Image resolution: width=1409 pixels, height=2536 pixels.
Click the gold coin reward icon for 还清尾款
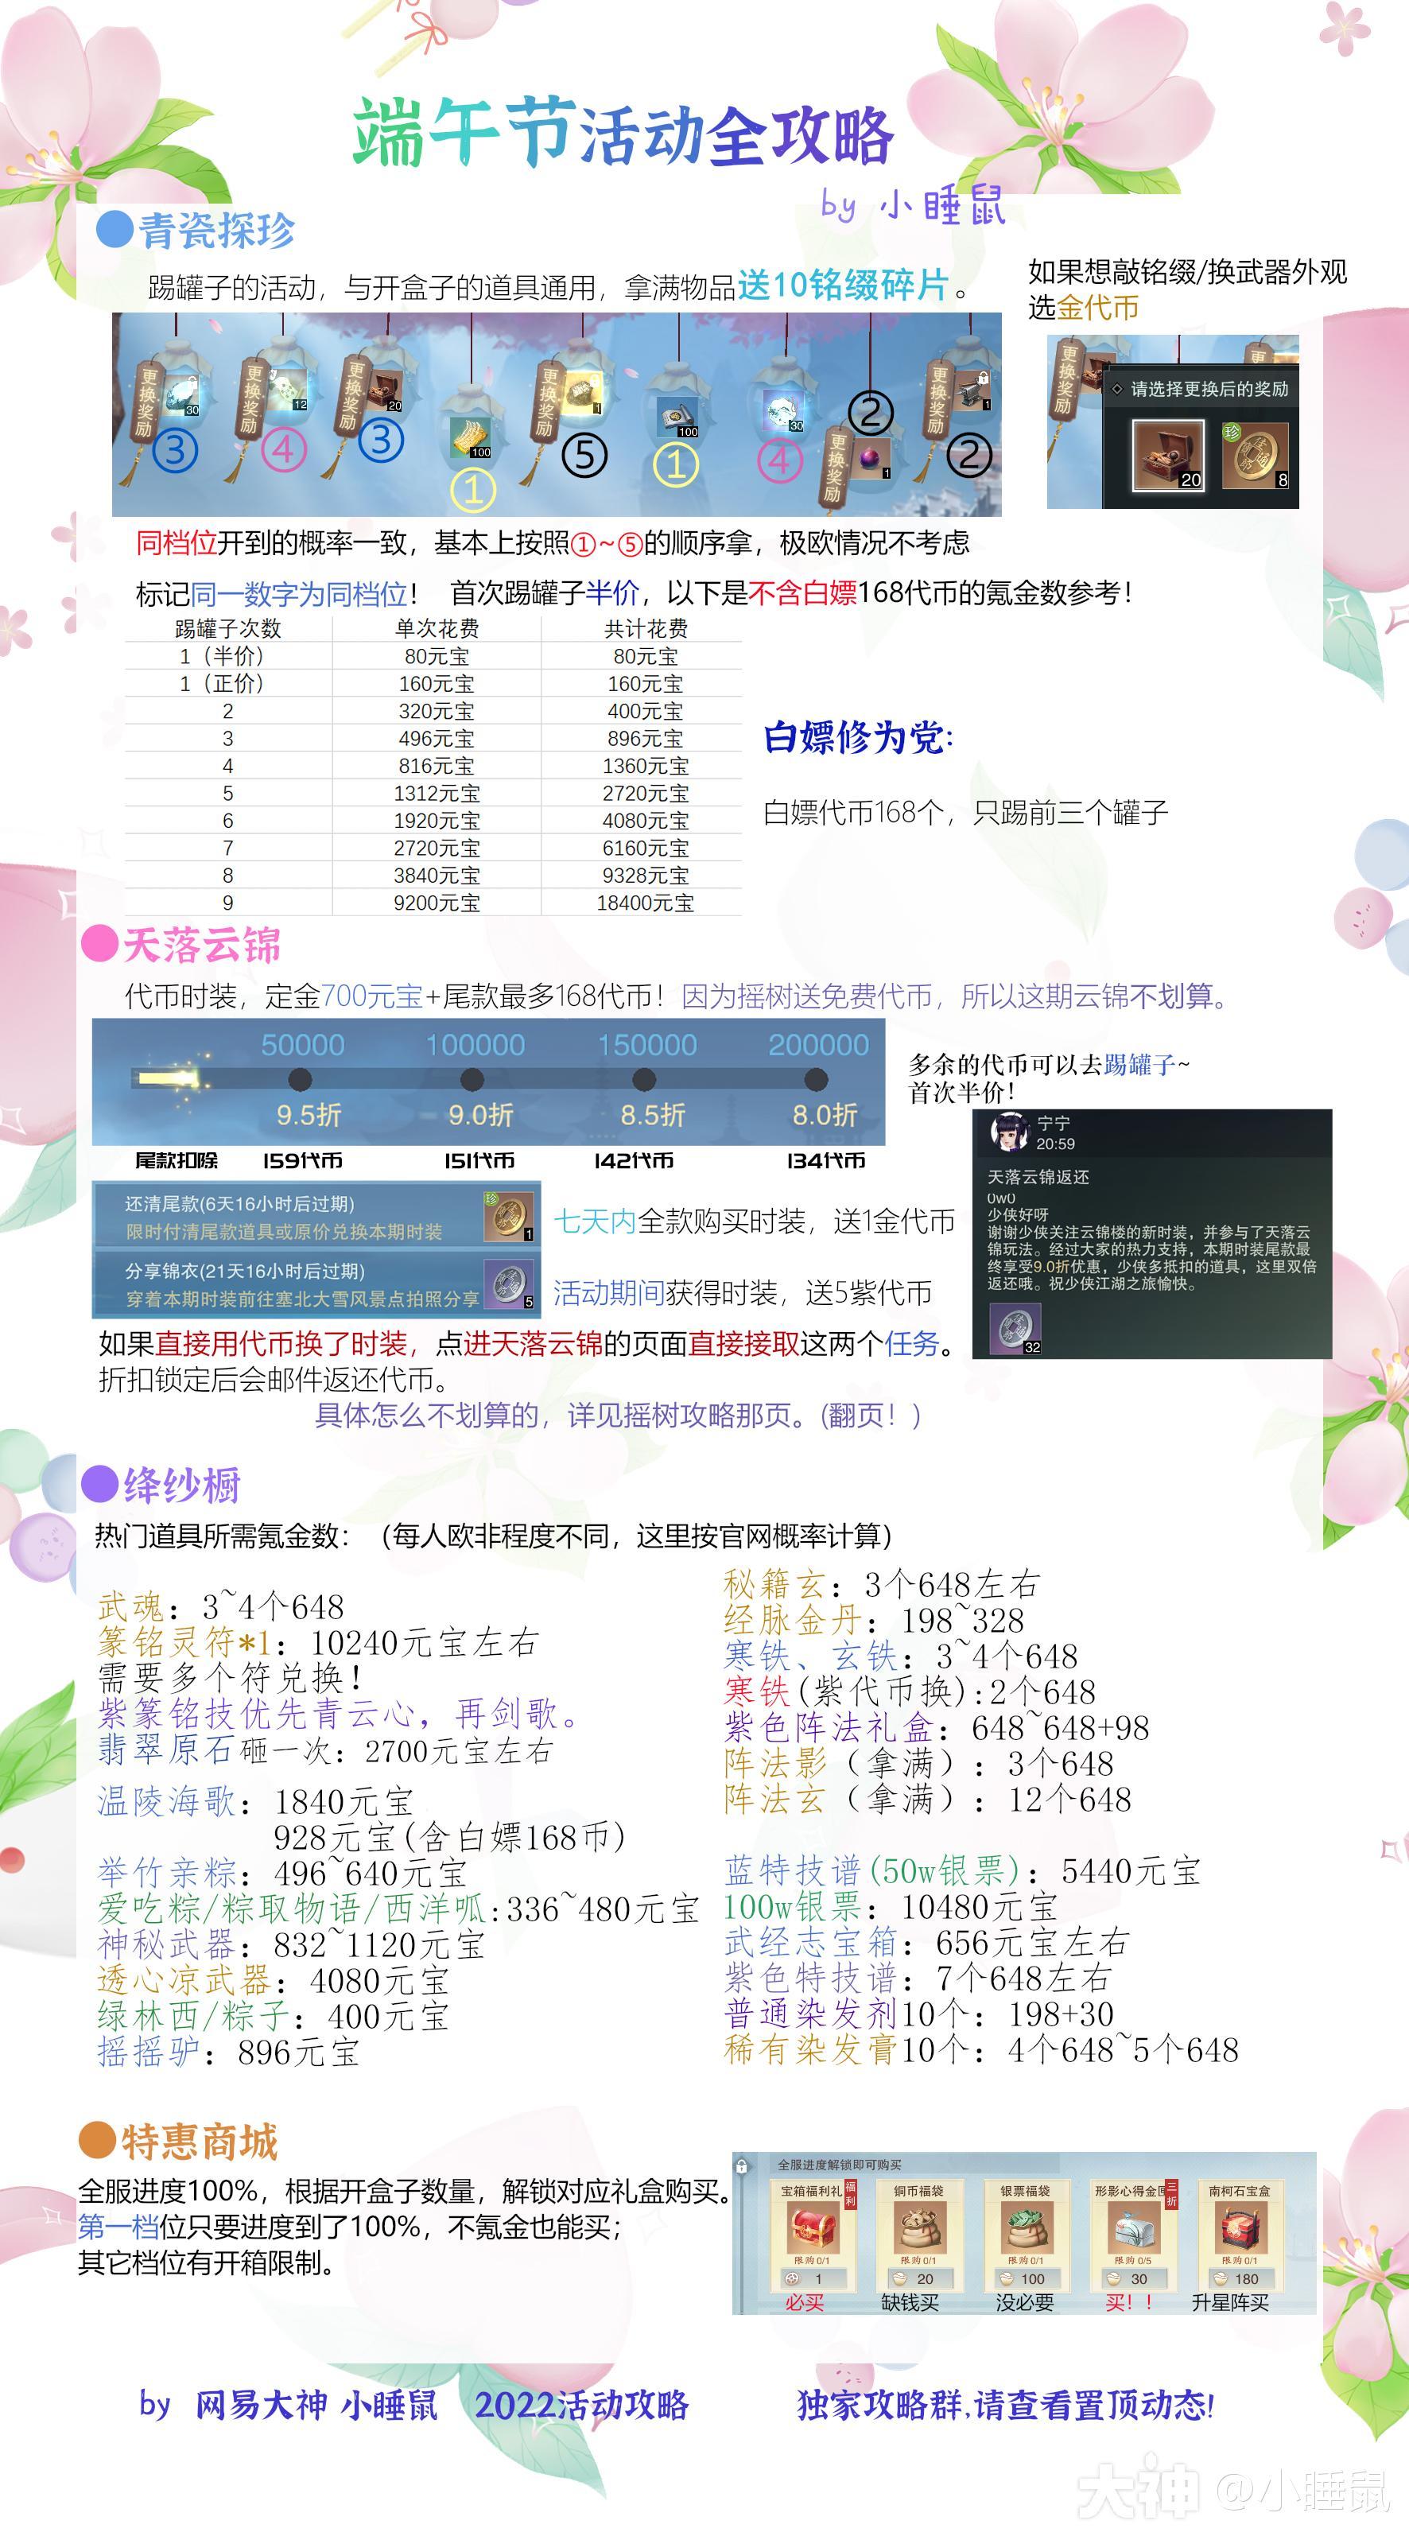pos(508,1216)
